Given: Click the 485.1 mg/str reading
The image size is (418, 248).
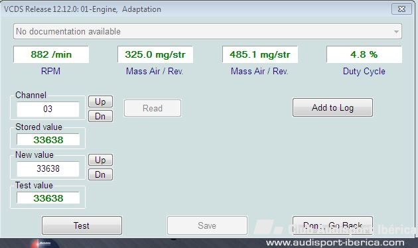Looking at the screenshot, I should [x=260, y=54].
